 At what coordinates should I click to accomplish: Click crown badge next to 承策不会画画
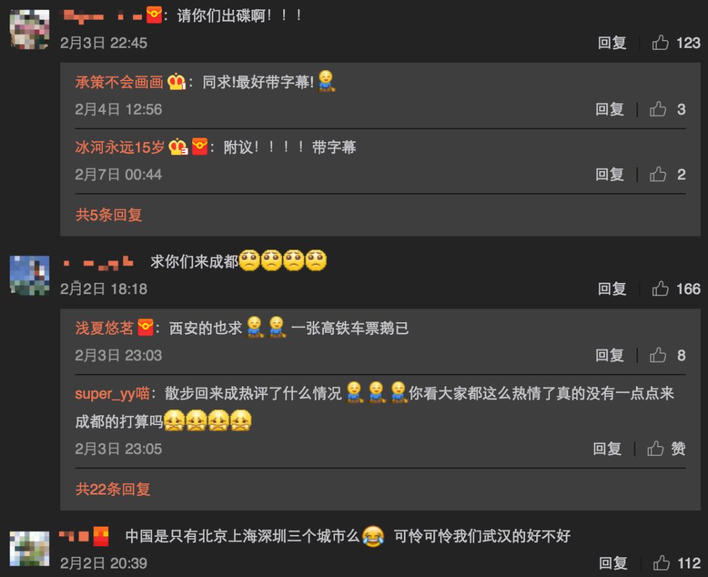176,82
